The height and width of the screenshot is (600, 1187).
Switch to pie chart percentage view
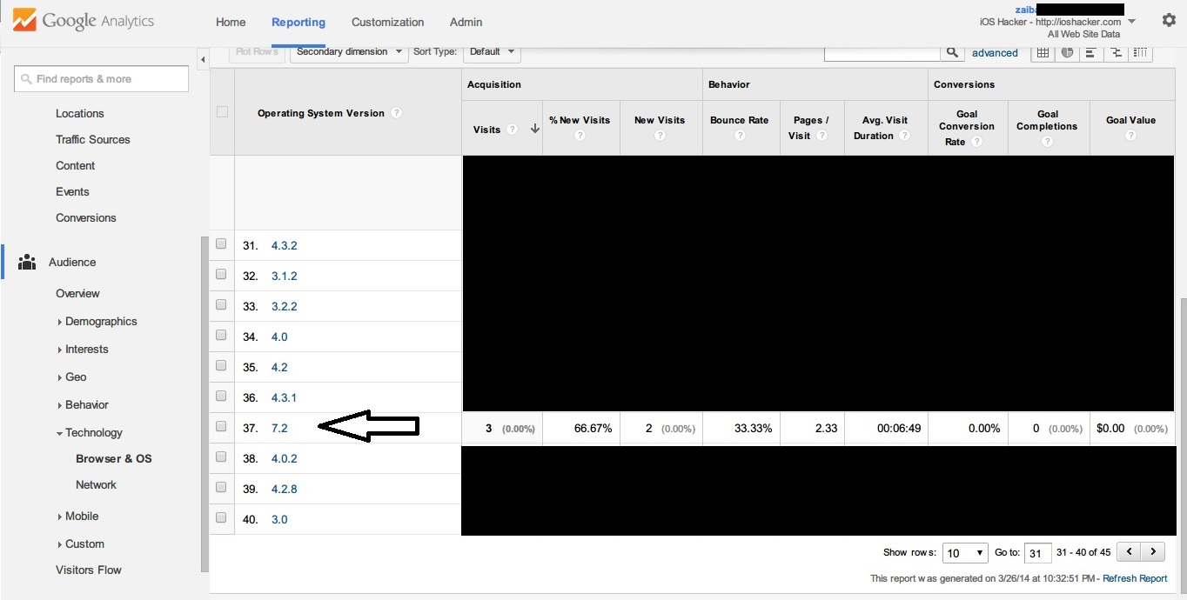coord(1067,52)
